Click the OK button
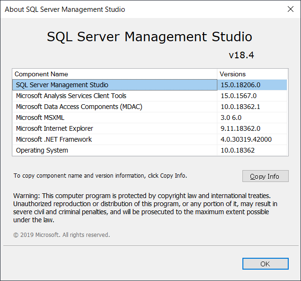The image size is (301, 281). 265,264
